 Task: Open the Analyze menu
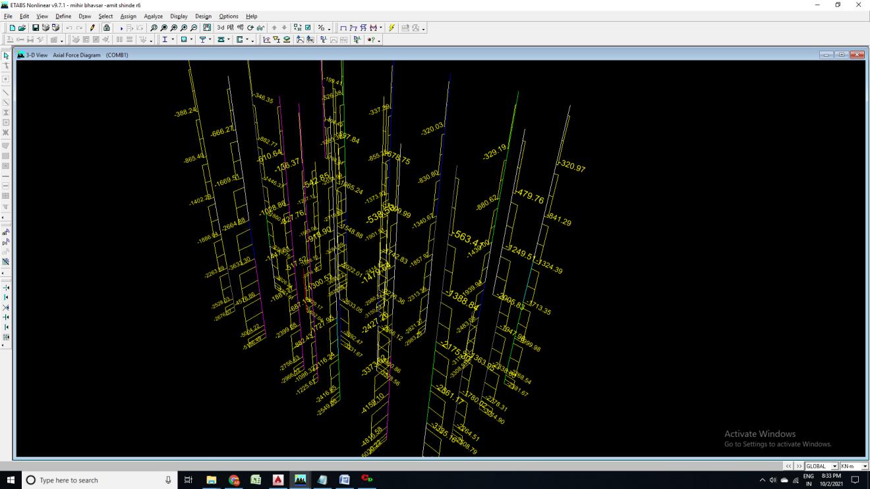(x=153, y=16)
